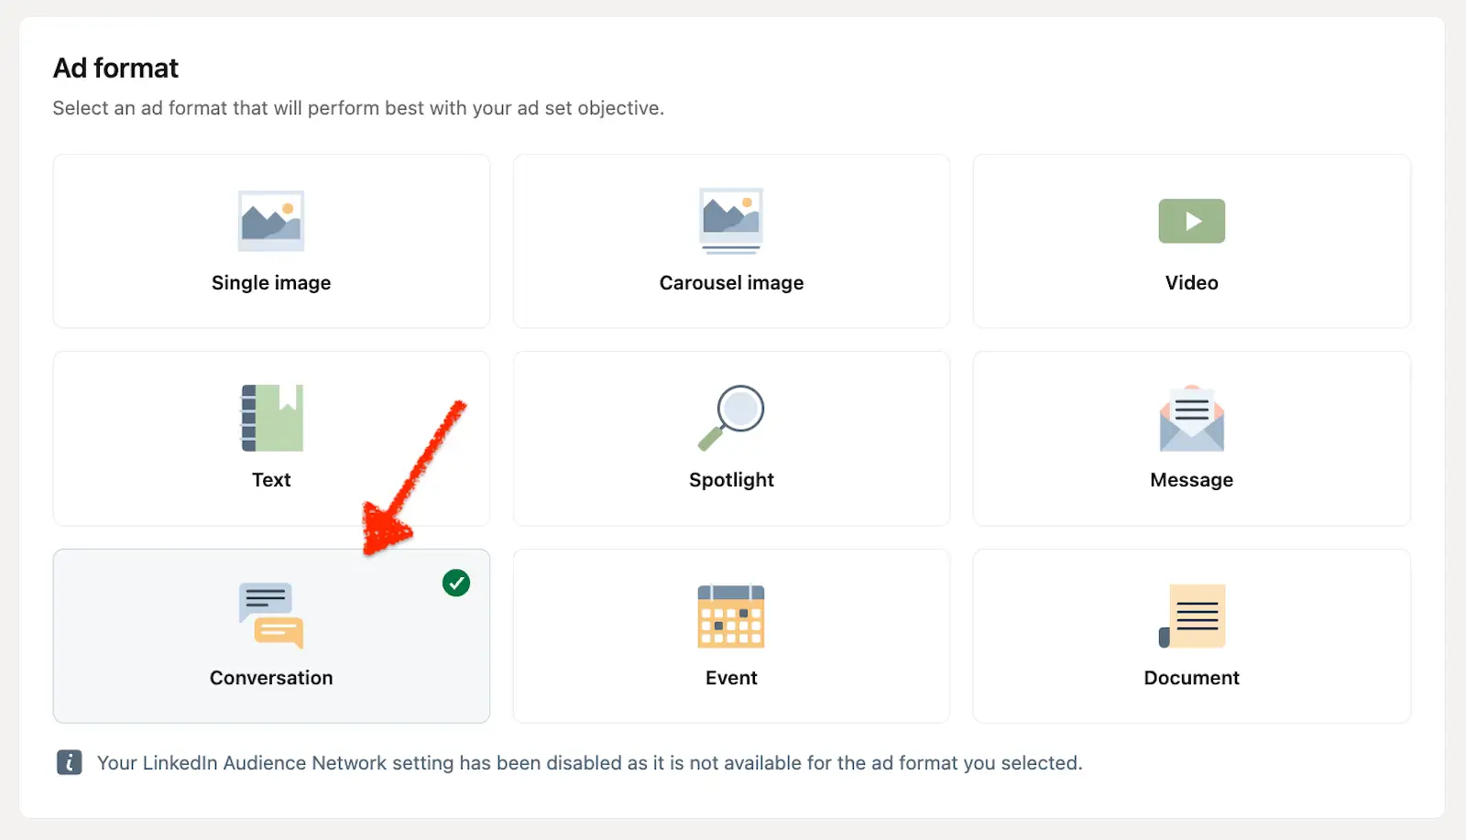Screen dimensions: 1466x840
Task: Click the Conversation format label text
Action: (271, 678)
